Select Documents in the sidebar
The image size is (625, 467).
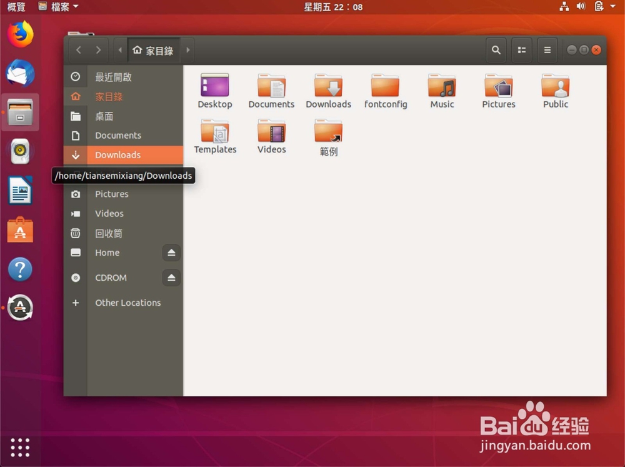coord(123,136)
